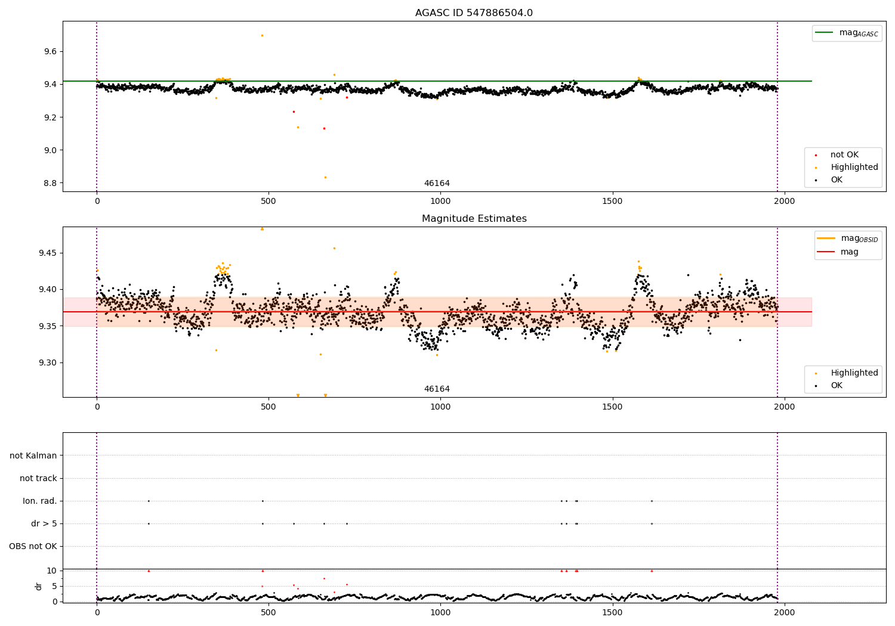
Task: Click the 'not OK' legend entry
Action: [x=844, y=155]
